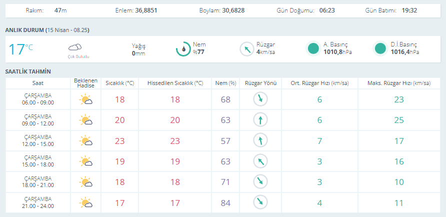The width and height of the screenshot is (446, 217).
Task: Click the cloudy weather icon in current conditions
Action: [x=75, y=47]
